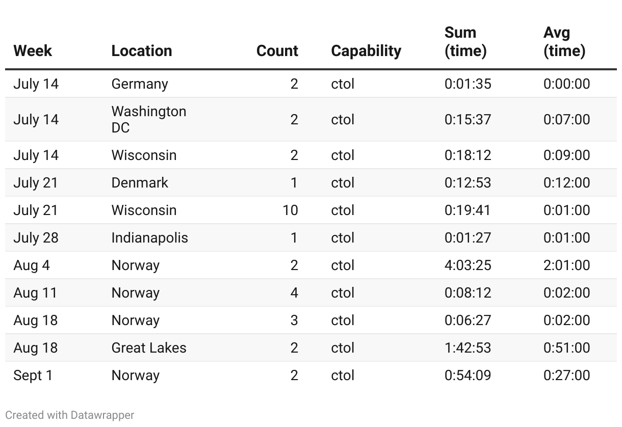Click the Avg (time) column header
Viewport: 622px width, 427px height.
tap(564, 41)
